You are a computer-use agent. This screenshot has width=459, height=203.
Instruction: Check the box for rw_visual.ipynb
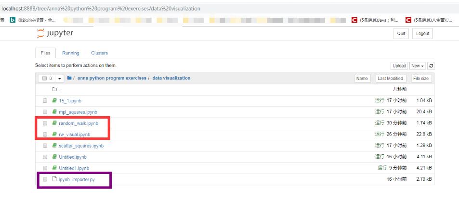45,135
